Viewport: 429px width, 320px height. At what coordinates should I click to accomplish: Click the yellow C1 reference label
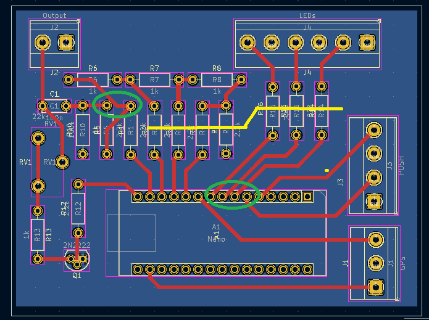click(54, 94)
